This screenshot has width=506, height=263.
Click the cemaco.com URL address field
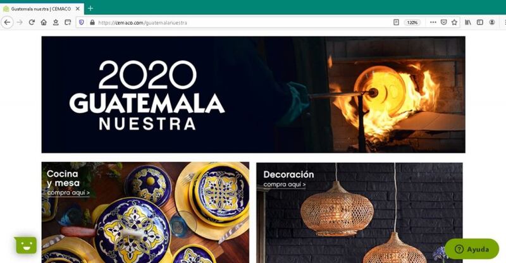tap(242, 22)
